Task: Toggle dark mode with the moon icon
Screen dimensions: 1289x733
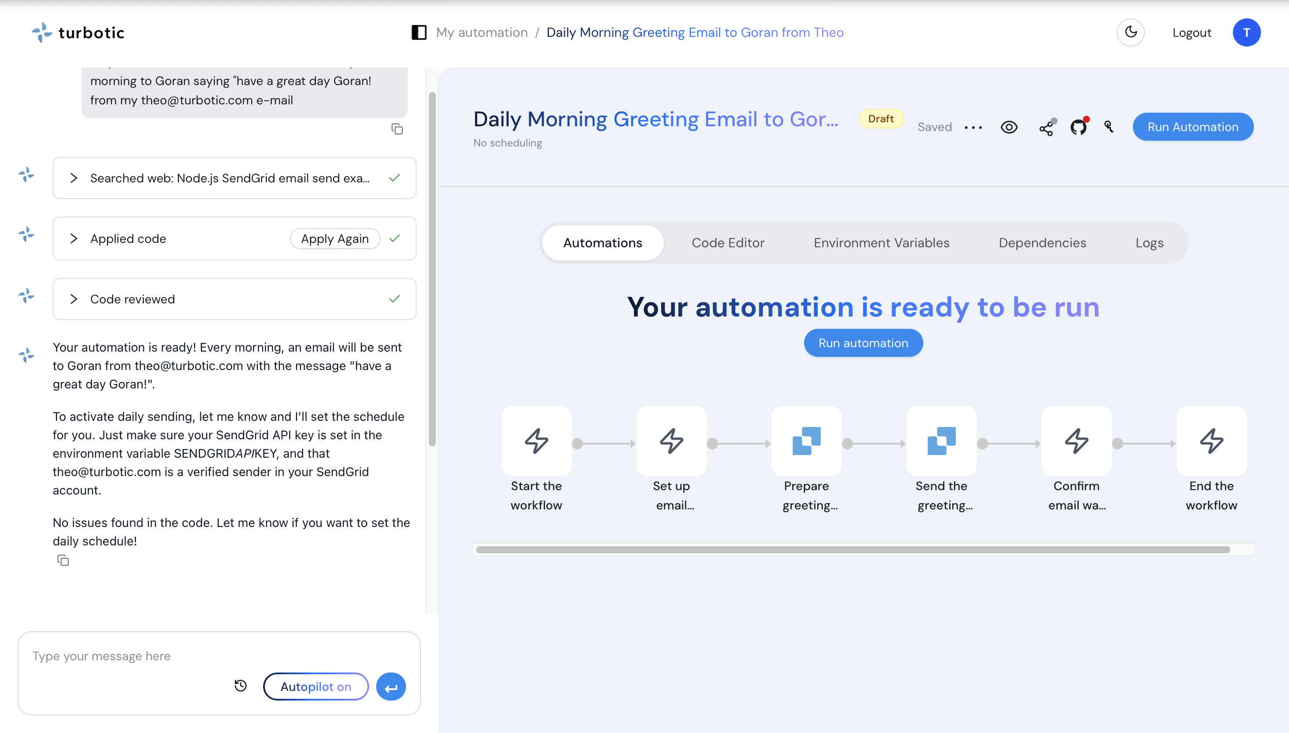Action: 1130,32
